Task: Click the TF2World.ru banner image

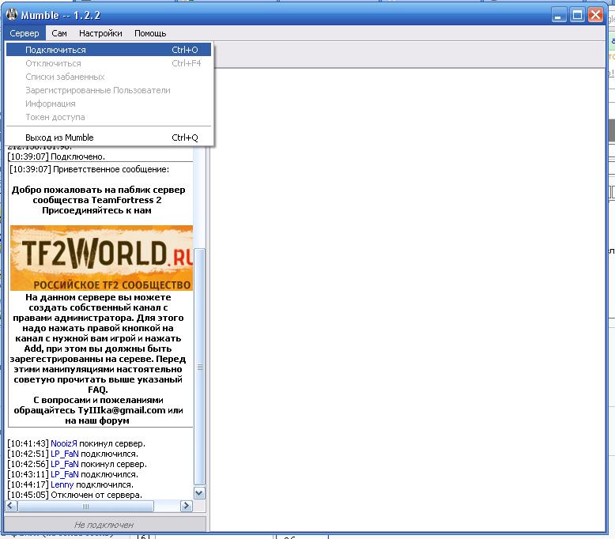Action: pyautogui.click(x=102, y=258)
